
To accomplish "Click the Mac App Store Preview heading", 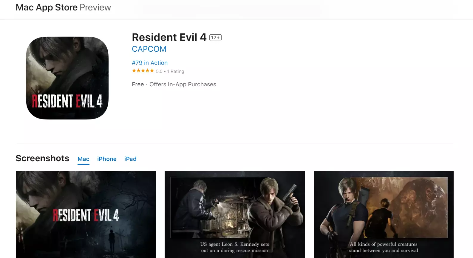I will coord(63,7).
